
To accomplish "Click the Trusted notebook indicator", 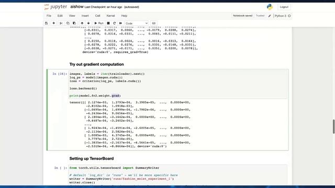I will [260, 16].
